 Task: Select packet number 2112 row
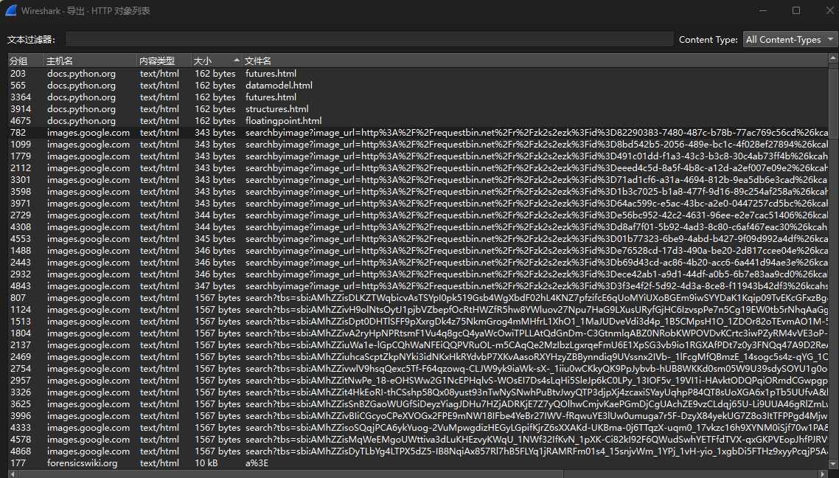click(x=418, y=167)
